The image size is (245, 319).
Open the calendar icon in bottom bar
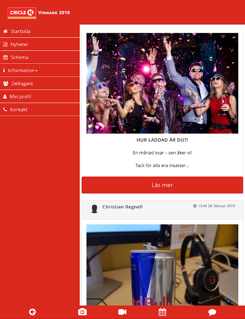[x=162, y=312]
